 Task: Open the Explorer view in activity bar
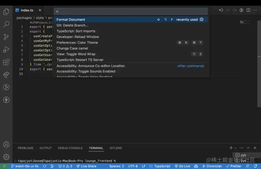[6, 12]
